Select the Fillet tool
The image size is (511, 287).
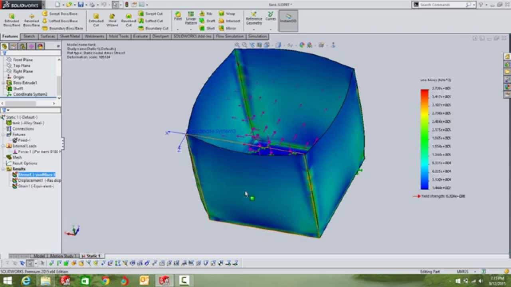(178, 16)
